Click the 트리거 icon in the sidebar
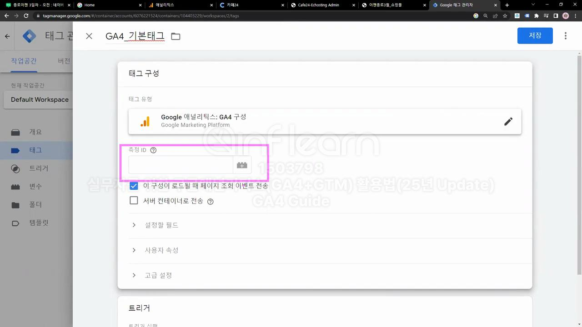Screen dimensions: 582x327 click(15, 168)
